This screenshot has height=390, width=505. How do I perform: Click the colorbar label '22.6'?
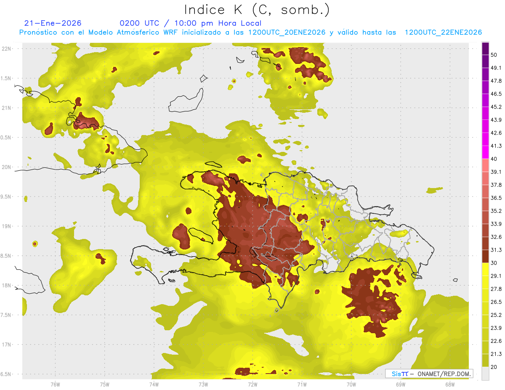496,341
